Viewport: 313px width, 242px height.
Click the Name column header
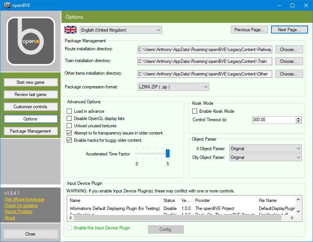pyautogui.click(x=114, y=200)
